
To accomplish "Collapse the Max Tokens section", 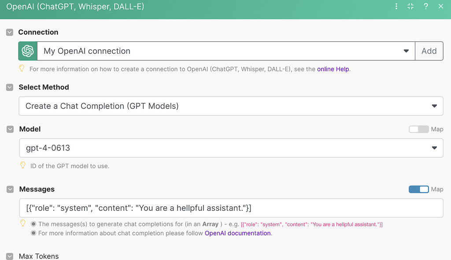I will [x=9, y=256].
